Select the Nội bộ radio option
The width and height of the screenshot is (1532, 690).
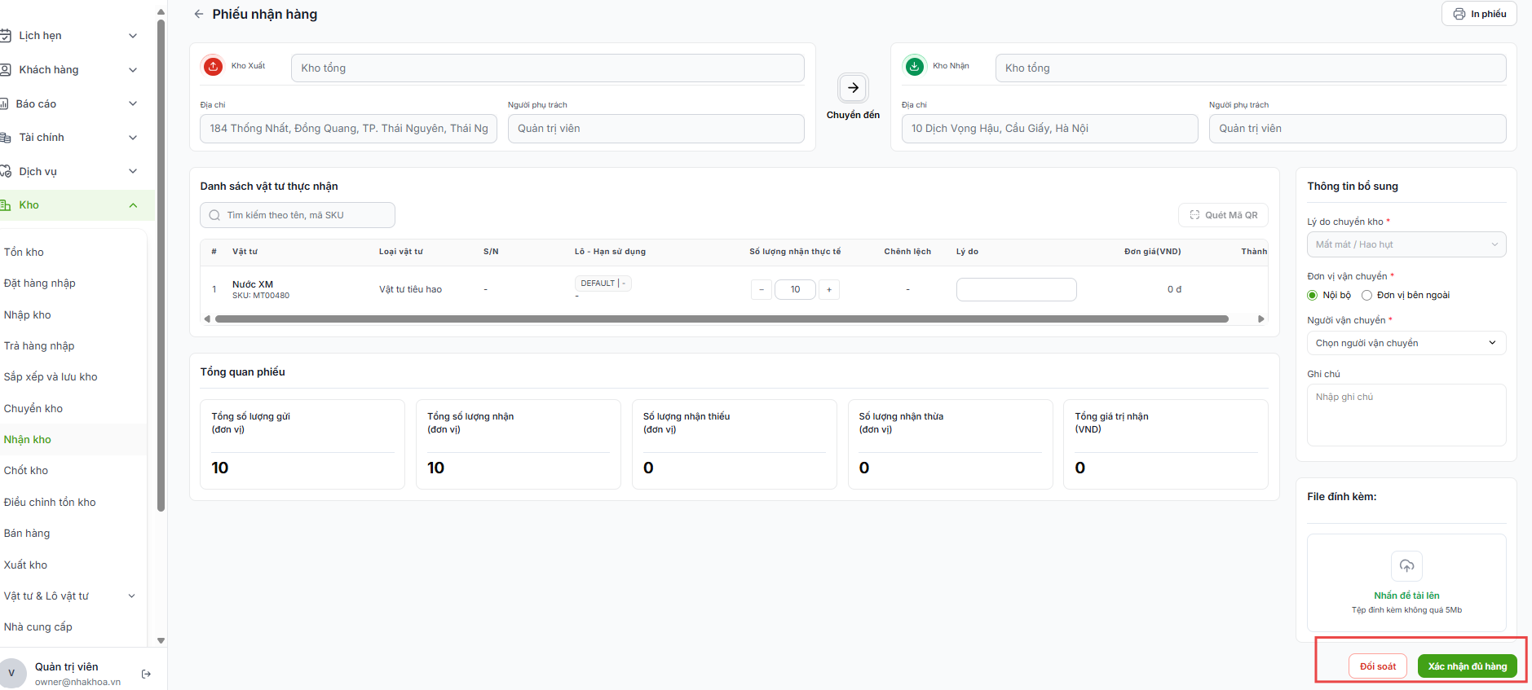pyautogui.click(x=1313, y=295)
